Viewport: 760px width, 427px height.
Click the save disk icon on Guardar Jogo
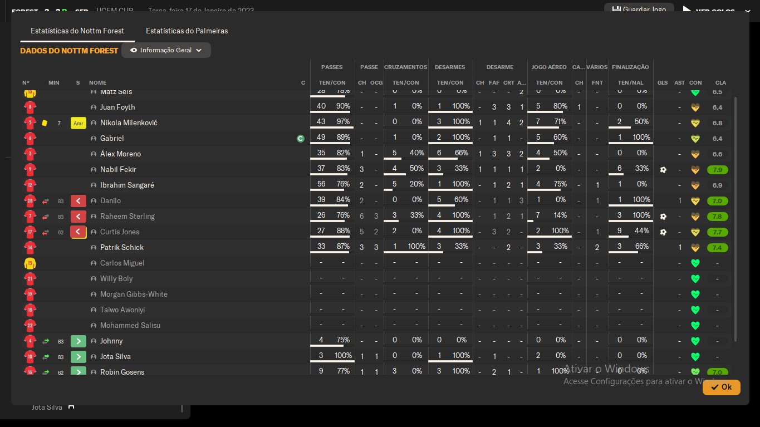point(616,9)
